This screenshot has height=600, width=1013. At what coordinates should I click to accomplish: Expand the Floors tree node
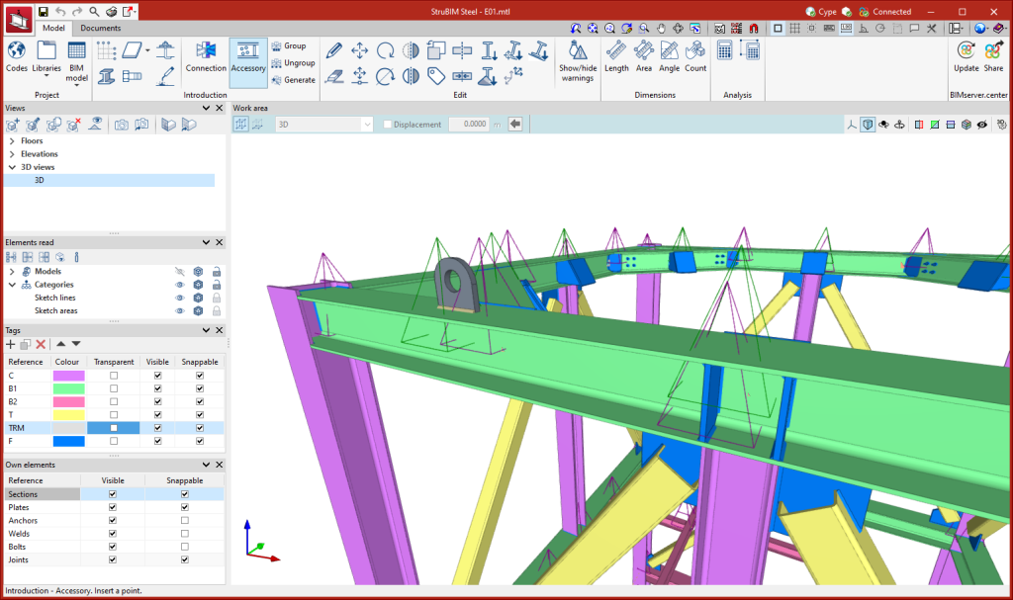pyautogui.click(x=12, y=141)
